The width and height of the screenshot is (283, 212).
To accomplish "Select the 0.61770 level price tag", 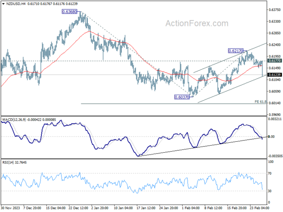I will pos(275,61).
